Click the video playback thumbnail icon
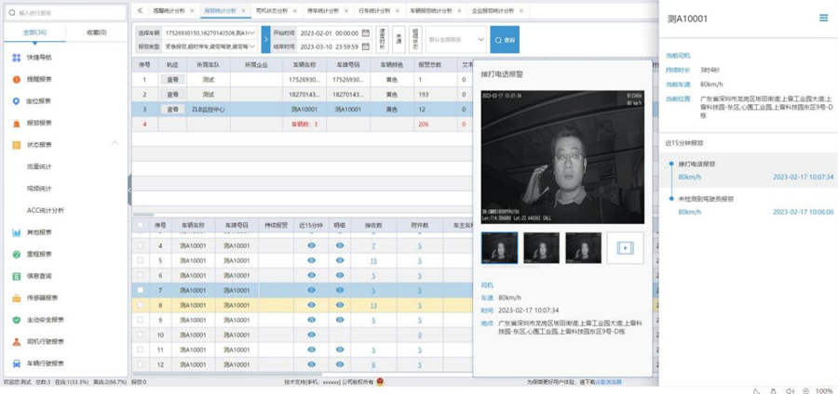Screen dimensions: 838x394 pyautogui.click(x=625, y=248)
